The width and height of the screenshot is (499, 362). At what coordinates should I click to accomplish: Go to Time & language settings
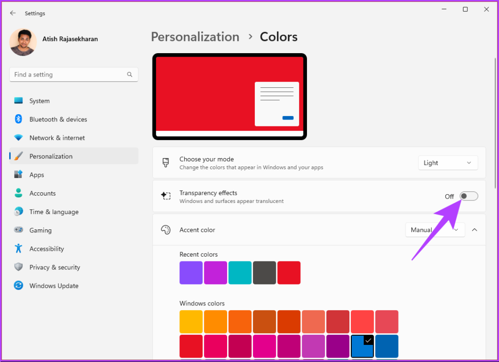click(54, 212)
